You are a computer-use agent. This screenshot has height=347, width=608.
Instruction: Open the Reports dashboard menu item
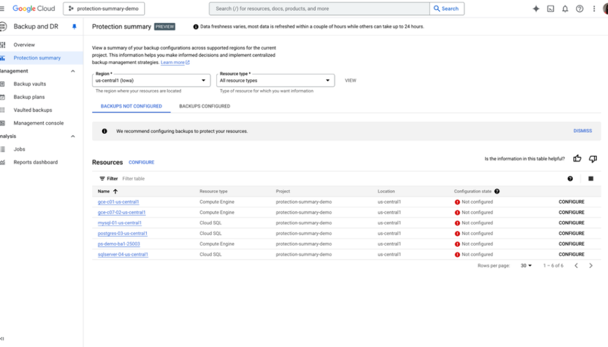(x=36, y=163)
